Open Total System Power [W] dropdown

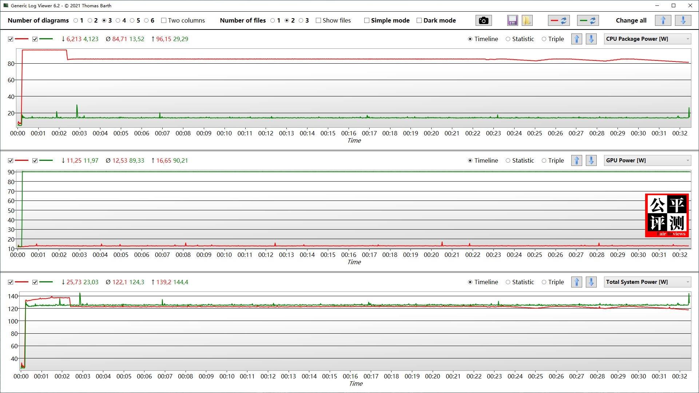coord(647,282)
